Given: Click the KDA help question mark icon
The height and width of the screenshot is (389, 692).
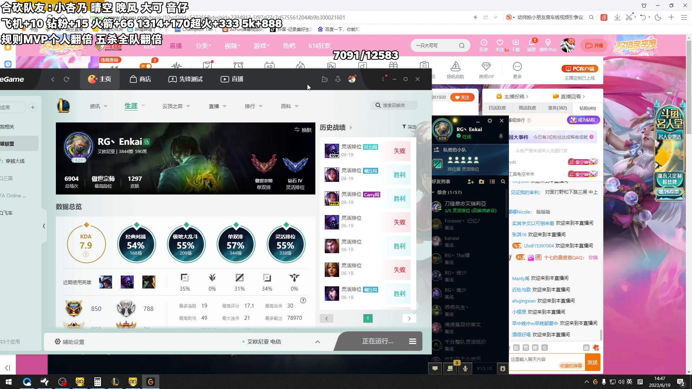Looking at the screenshot, I should click(x=86, y=254).
